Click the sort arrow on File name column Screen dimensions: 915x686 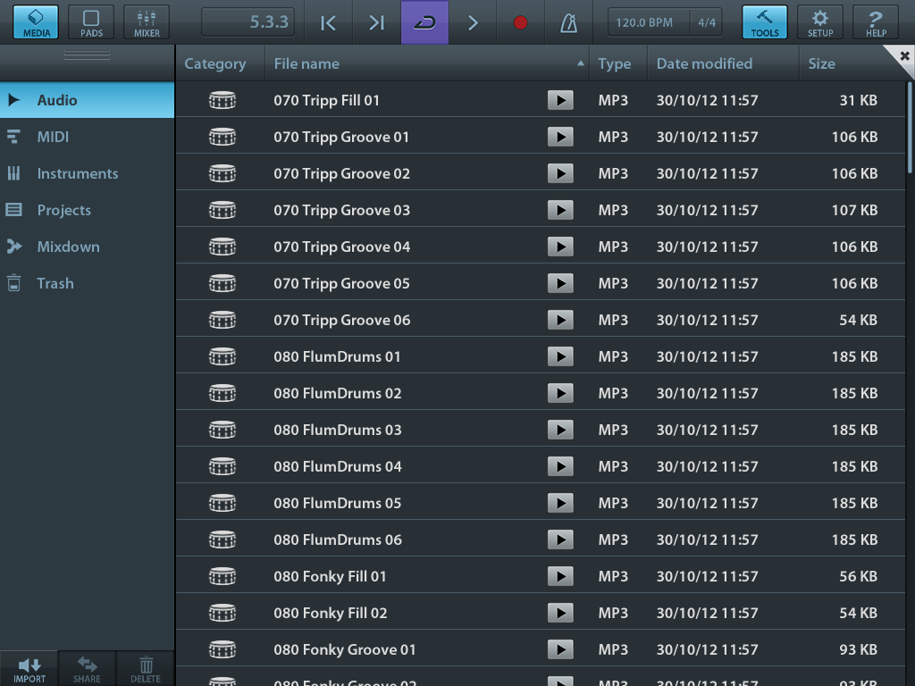click(580, 63)
